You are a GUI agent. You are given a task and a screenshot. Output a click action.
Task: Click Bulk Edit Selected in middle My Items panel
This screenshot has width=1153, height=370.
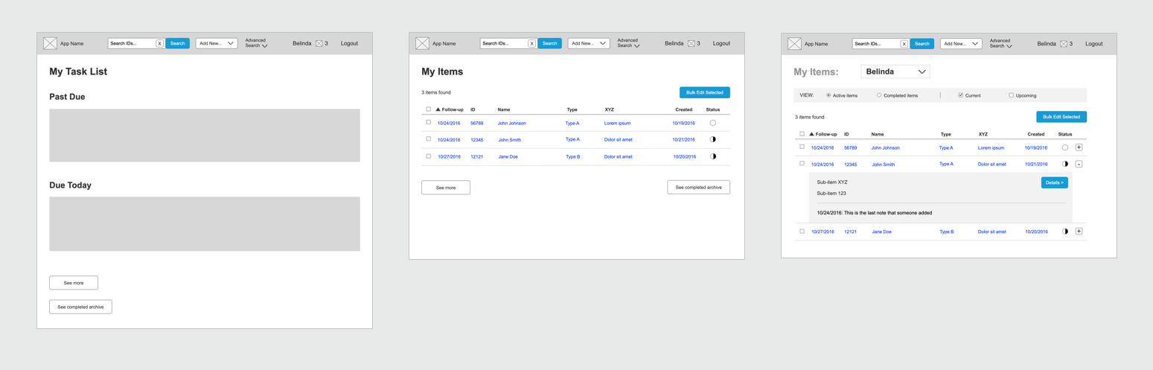(x=705, y=92)
